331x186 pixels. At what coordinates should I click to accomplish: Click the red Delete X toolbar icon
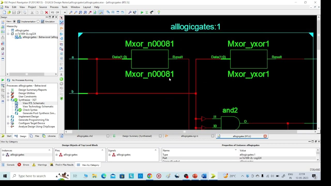pos(47,12)
